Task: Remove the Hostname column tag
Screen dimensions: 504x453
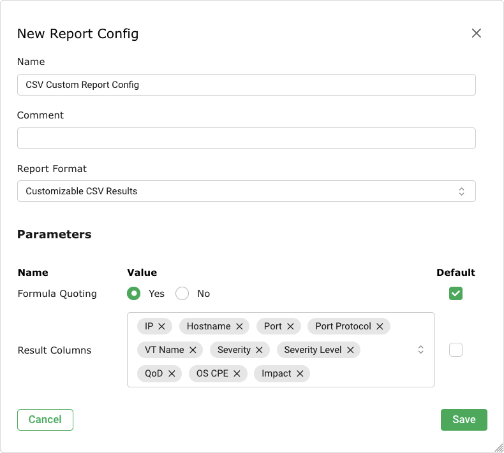Action: click(x=239, y=326)
